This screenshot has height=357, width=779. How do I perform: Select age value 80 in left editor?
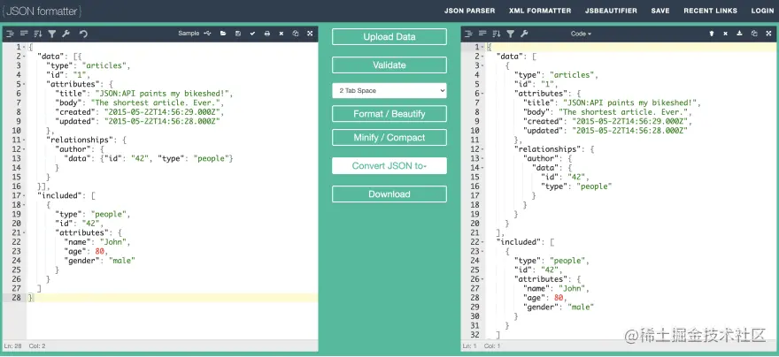point(100,251)
